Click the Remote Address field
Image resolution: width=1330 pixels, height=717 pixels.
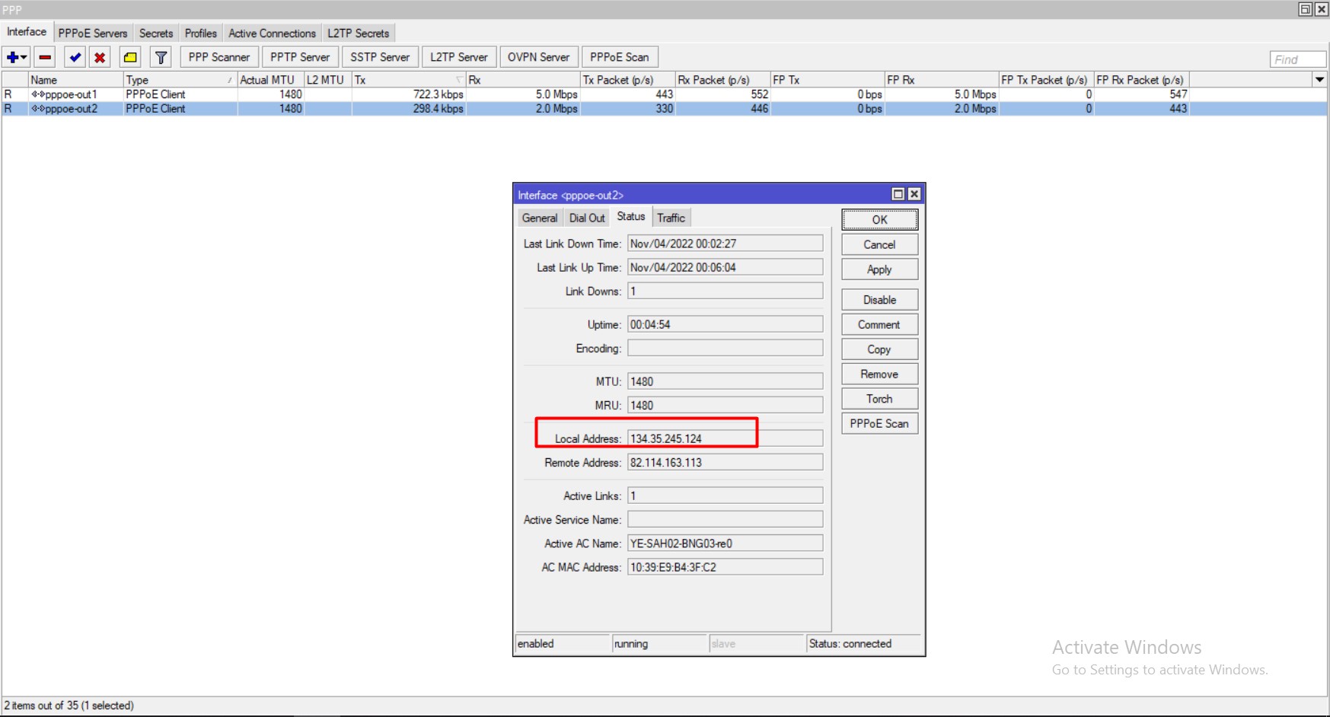[725, 462]
